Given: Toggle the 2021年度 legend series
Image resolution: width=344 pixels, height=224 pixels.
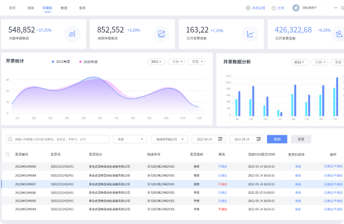Looking at the screenshot, I should click(x=61, y=62).
